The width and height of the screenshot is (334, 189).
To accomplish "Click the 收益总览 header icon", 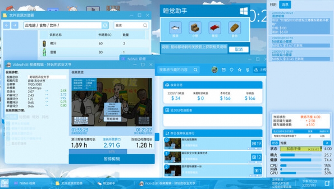I will pos(167,85).
